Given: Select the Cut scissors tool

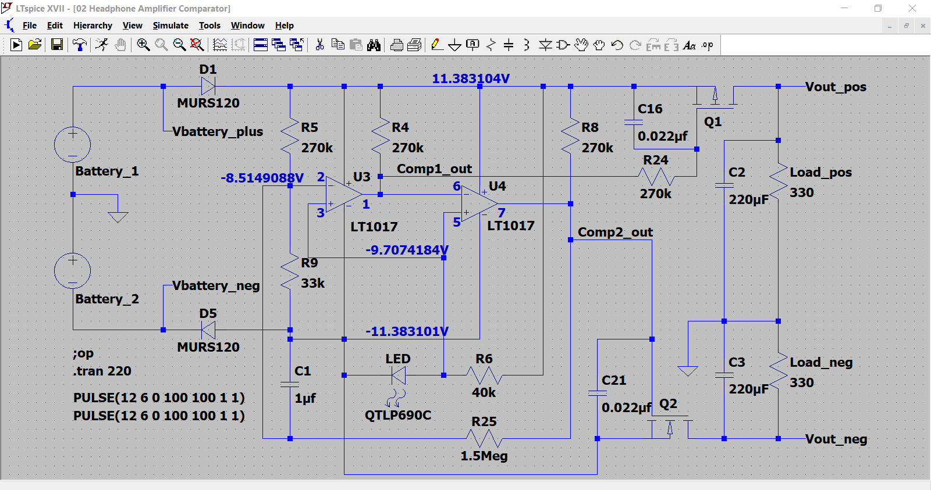Looking at the screenshot, I should pyautogui.click(x=319, y=45).
